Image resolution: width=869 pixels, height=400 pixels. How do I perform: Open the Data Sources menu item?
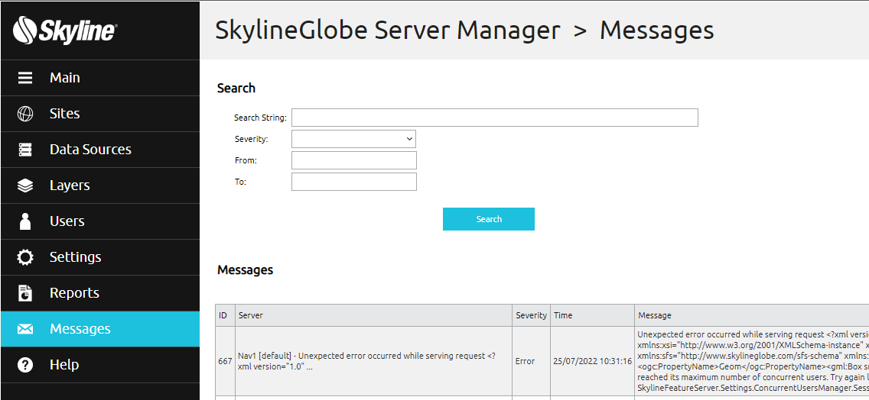tap(99, 150)
